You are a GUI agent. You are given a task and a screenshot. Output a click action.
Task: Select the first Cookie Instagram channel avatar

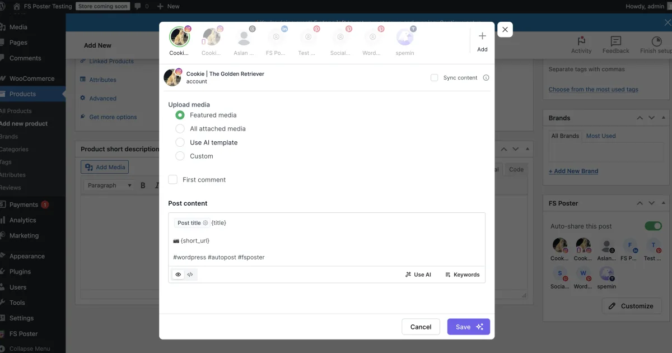pos(180,37)
